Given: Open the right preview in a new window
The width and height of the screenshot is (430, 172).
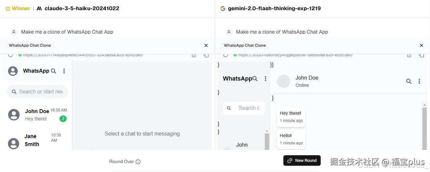Looking at the screenshot, I should point(409,55).
